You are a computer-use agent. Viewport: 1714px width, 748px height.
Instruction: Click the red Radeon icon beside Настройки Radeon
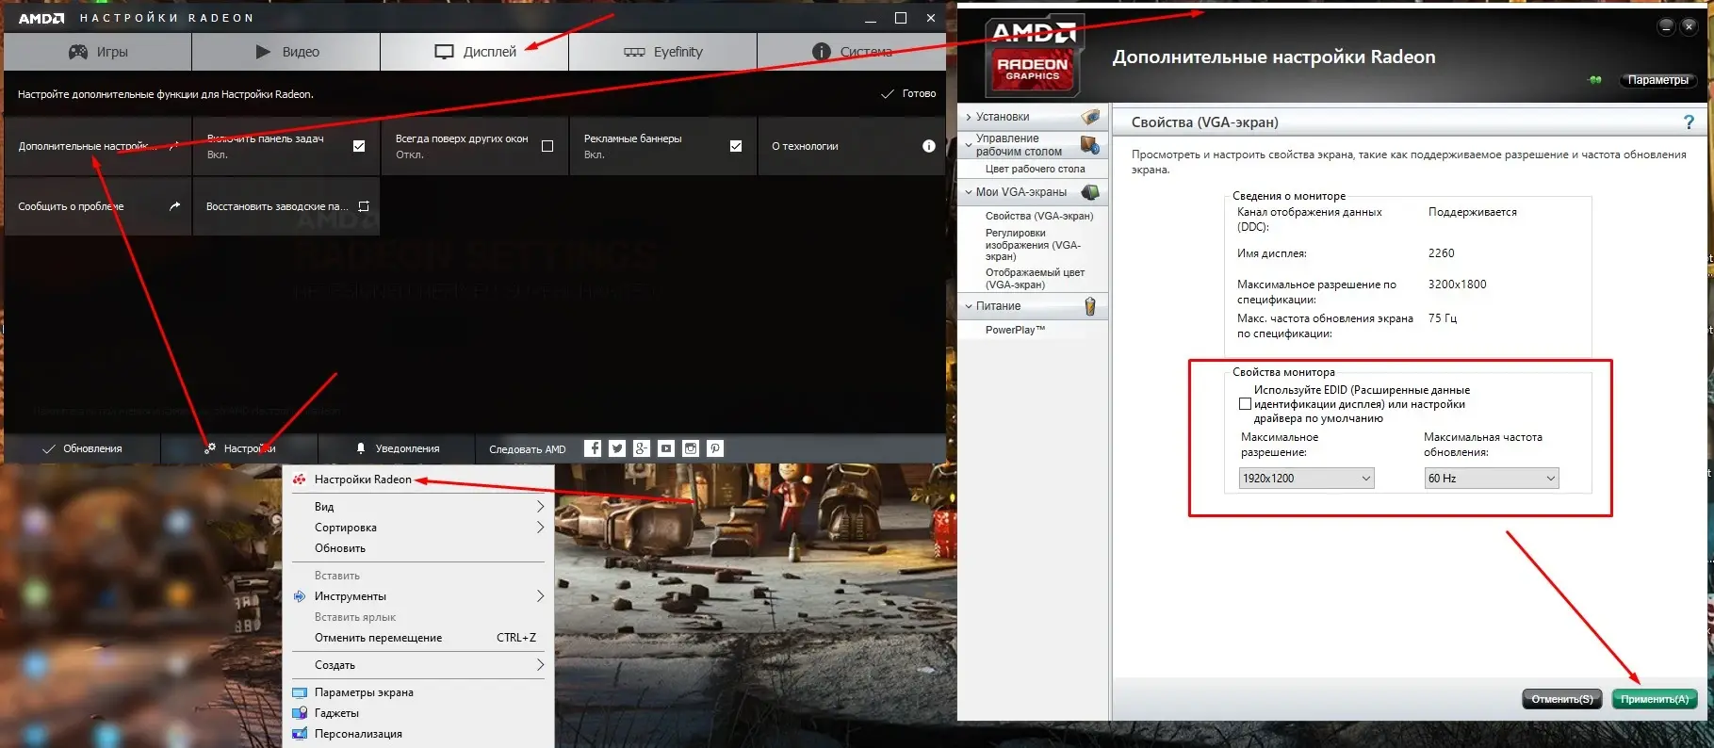(x=299, y=480)
